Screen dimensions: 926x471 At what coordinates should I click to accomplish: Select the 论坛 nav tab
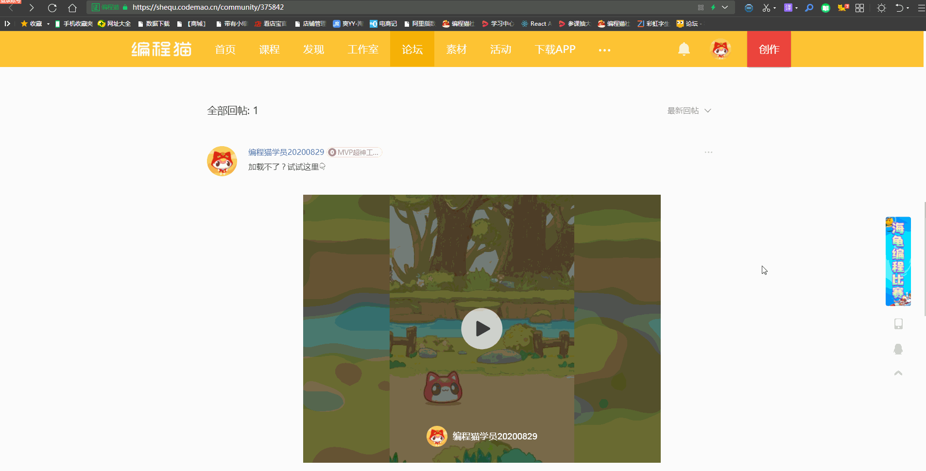coord(412,49)
